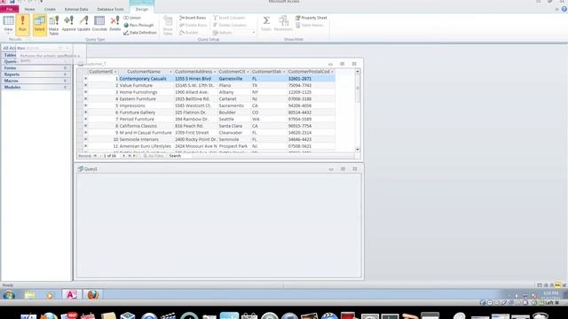Open the Property Sheet

point(312,18)
